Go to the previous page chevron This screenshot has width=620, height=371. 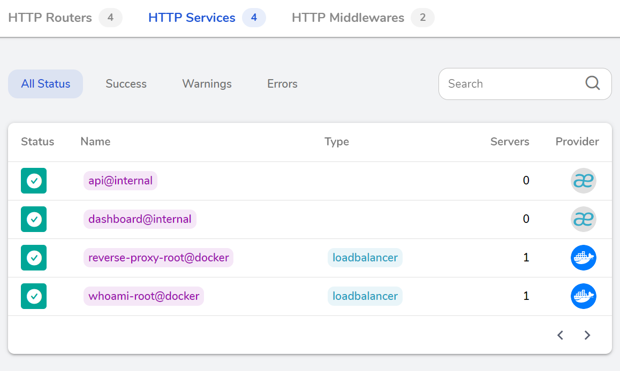point(561,335)
